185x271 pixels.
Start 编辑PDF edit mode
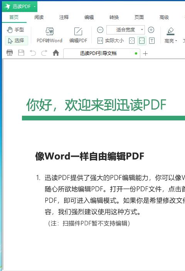tap(78, 35)
